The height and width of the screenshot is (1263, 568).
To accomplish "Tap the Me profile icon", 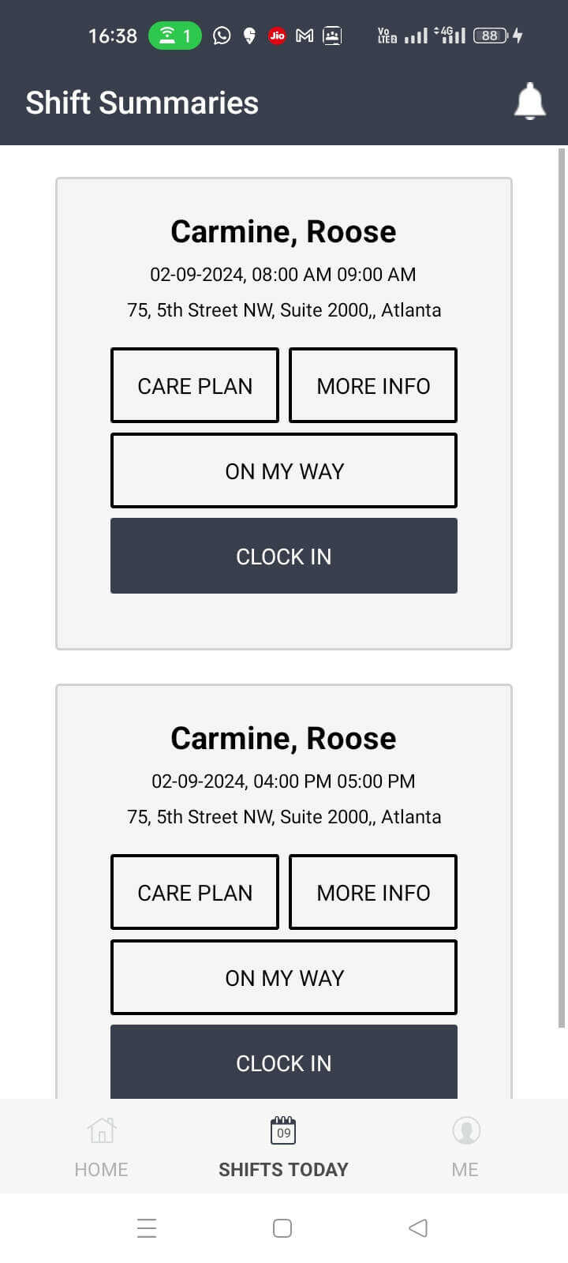I will coord(465,1130).
